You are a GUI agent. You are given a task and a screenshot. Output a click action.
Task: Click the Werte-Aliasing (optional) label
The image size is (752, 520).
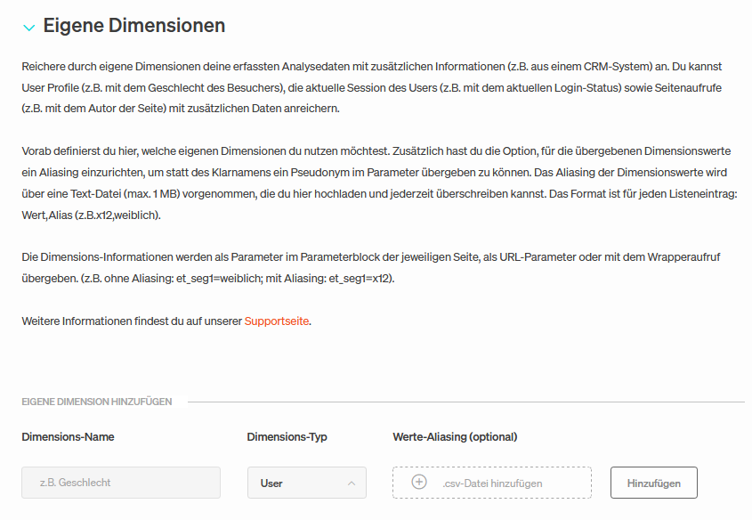pos(455,437)
